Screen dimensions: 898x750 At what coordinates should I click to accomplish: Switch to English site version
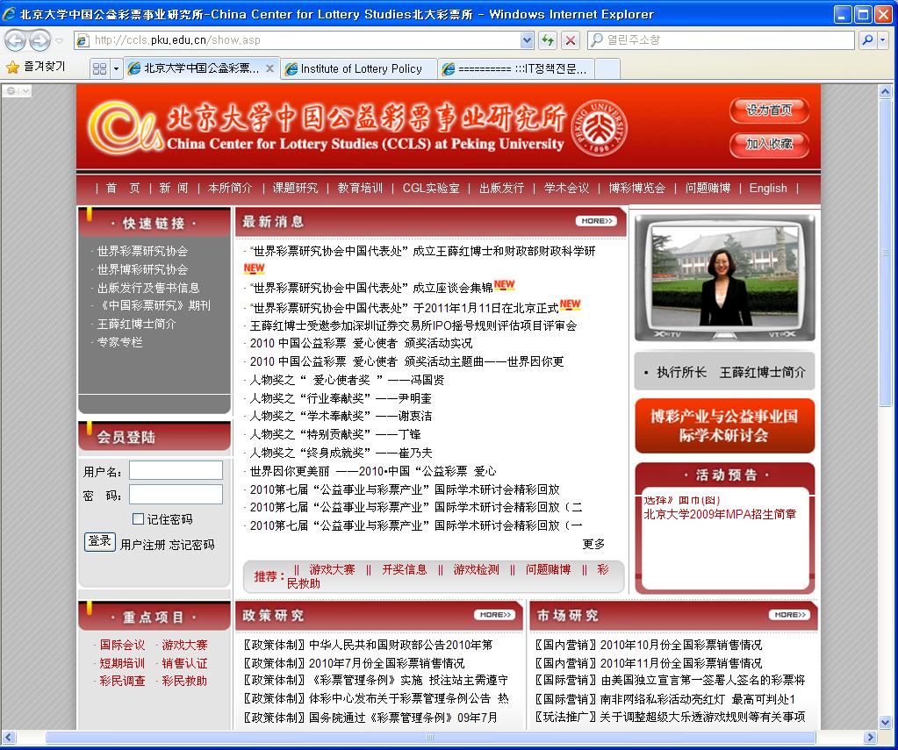pos(768,188)
